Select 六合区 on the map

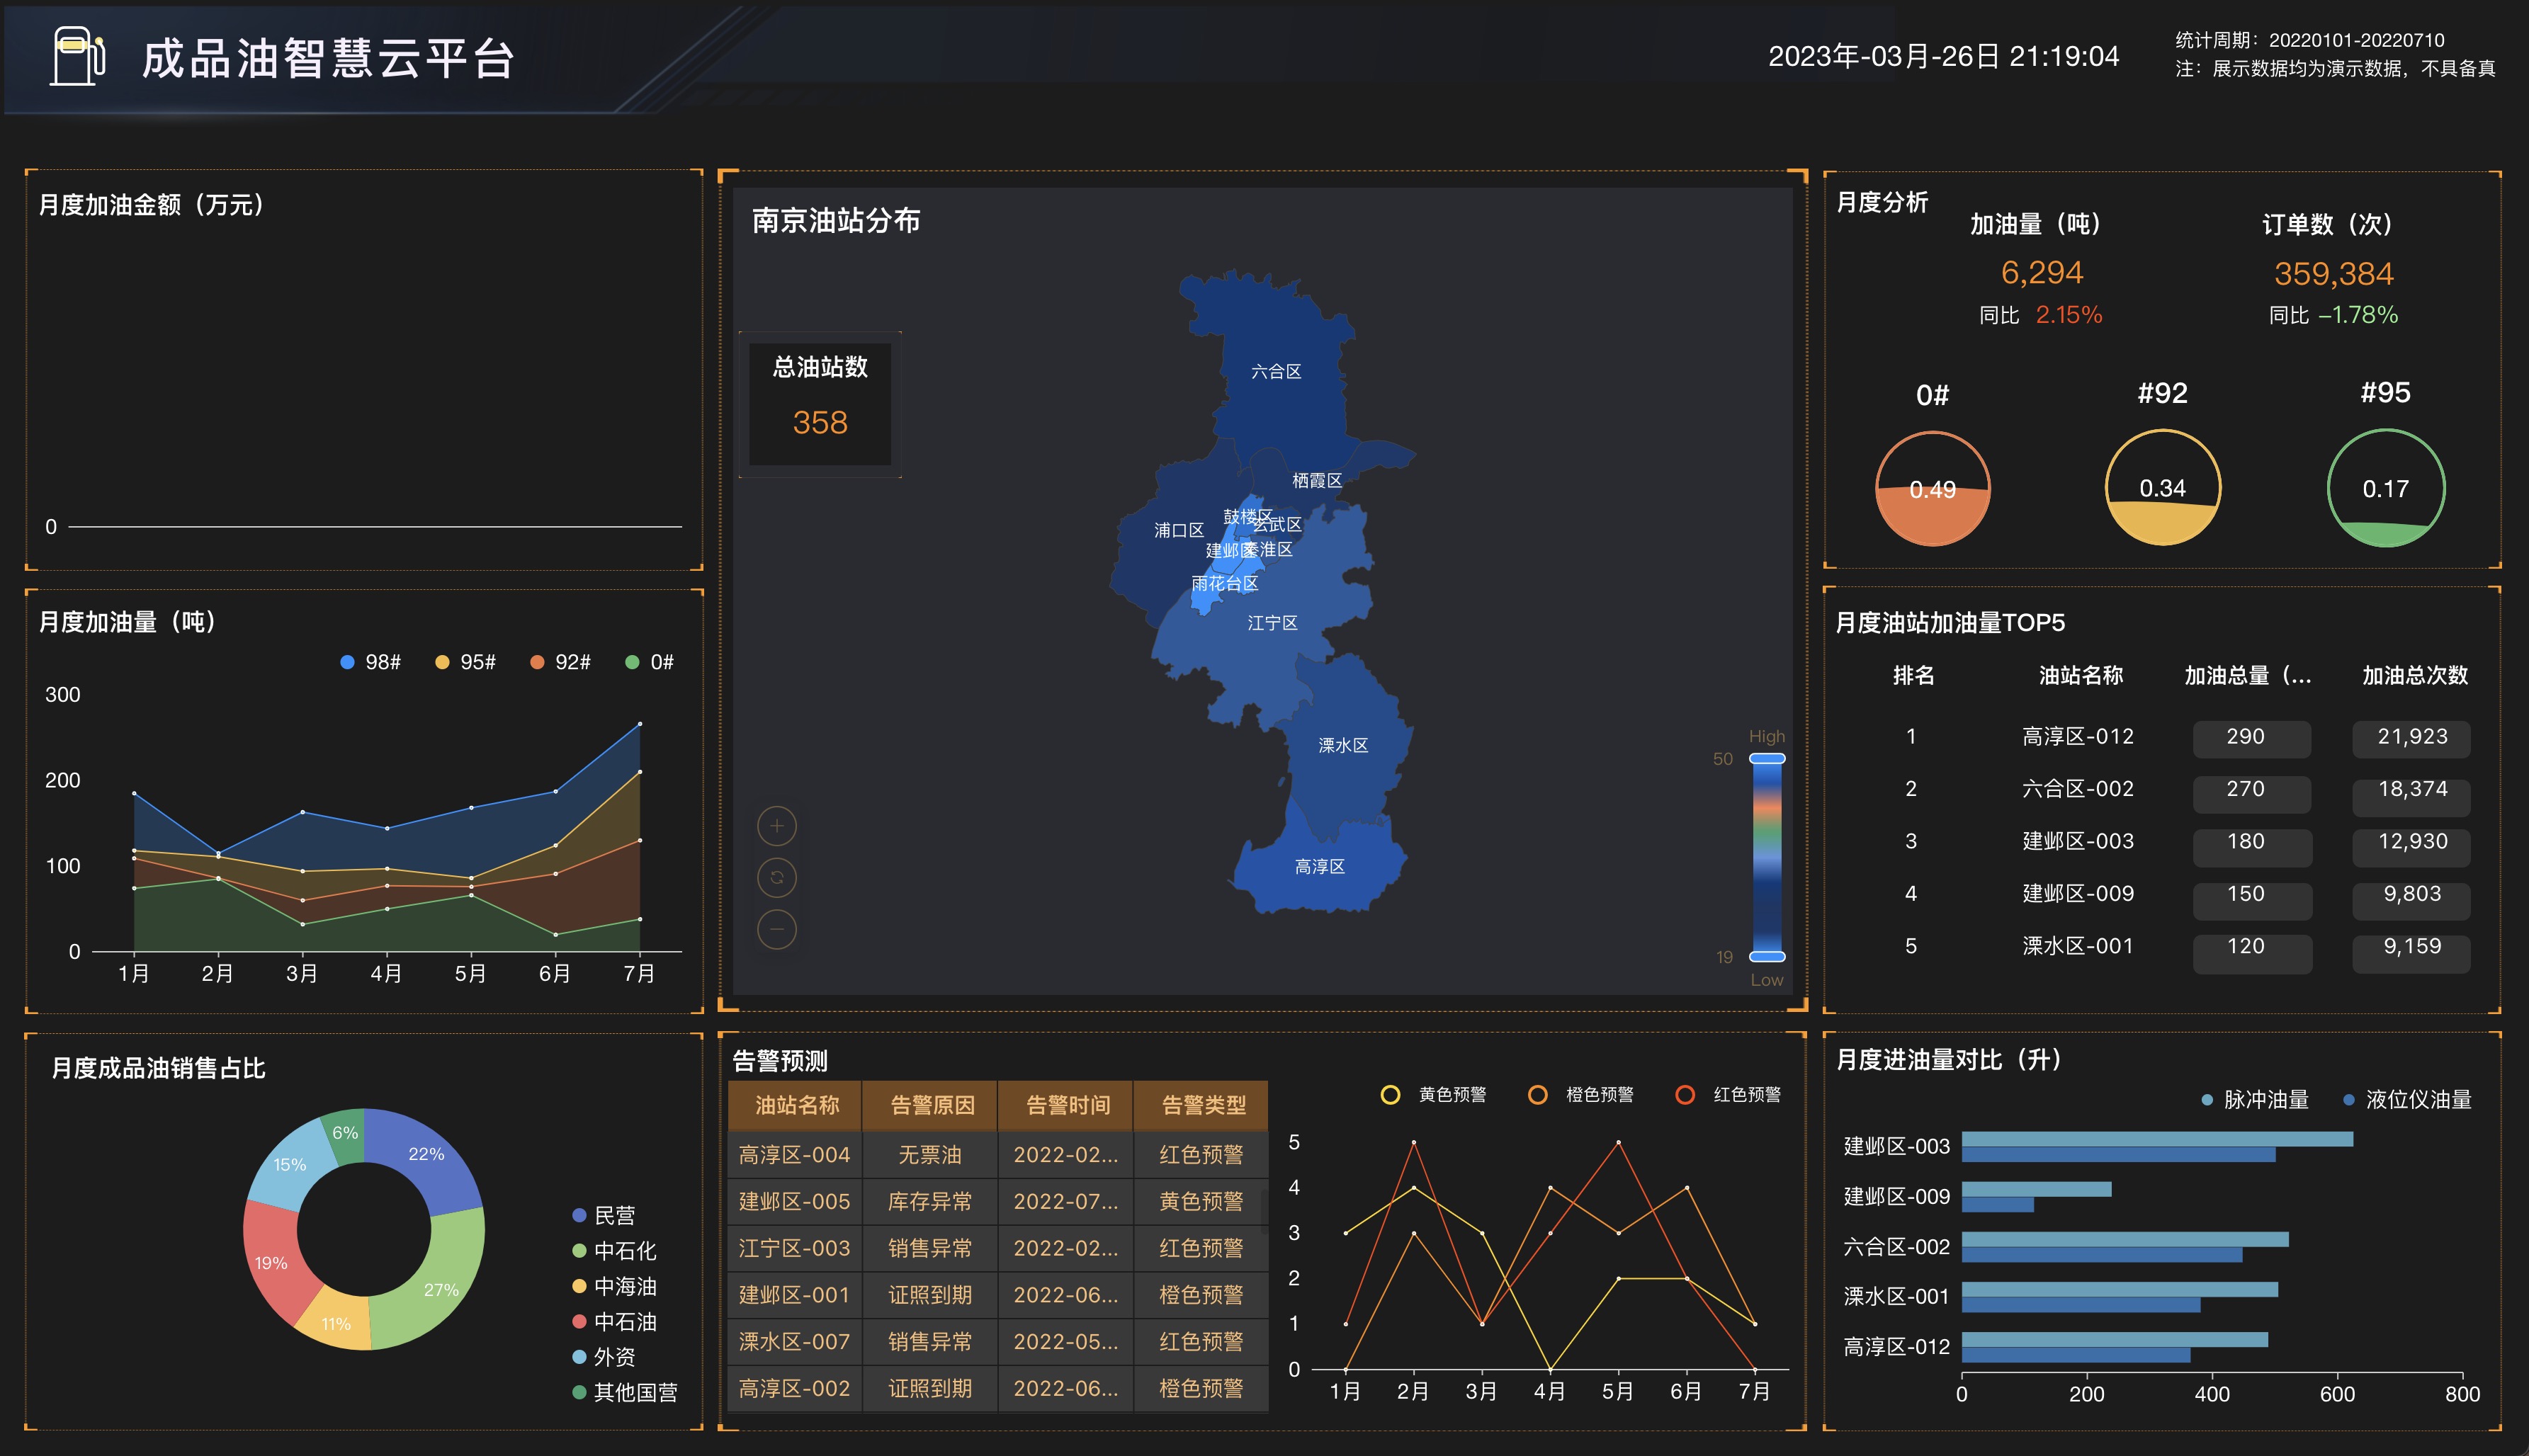pyautogui.click(x=1276, y=371)
